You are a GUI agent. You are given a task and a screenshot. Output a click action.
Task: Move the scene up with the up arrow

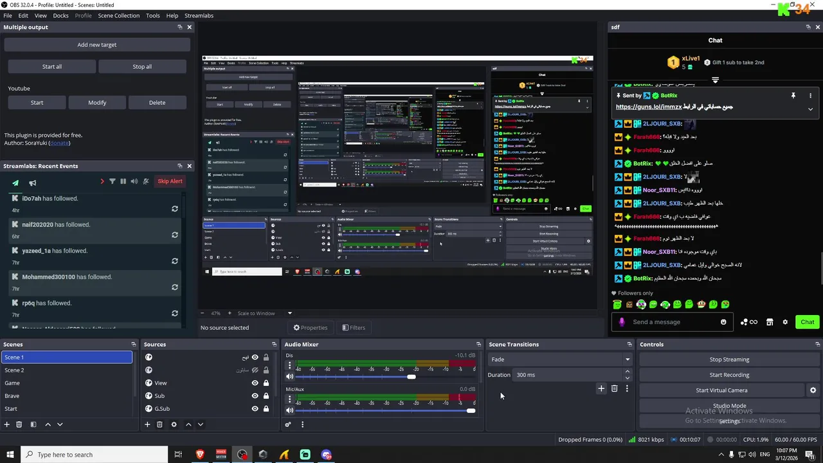pyautogui.click(x=48, y=424)
